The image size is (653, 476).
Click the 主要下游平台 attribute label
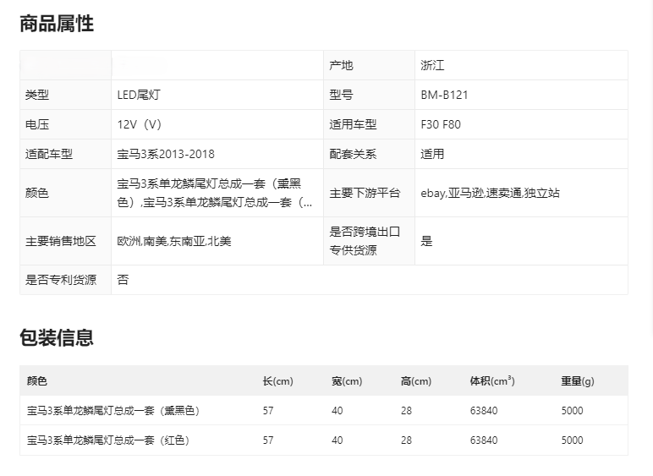[x=365, y=193]
